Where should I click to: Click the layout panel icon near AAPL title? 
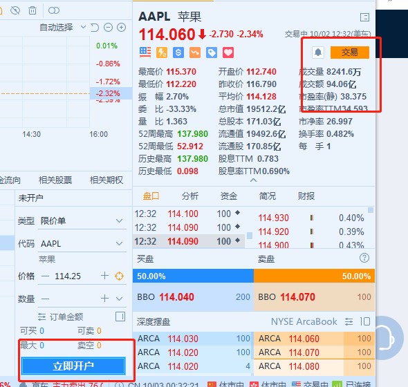365,17
